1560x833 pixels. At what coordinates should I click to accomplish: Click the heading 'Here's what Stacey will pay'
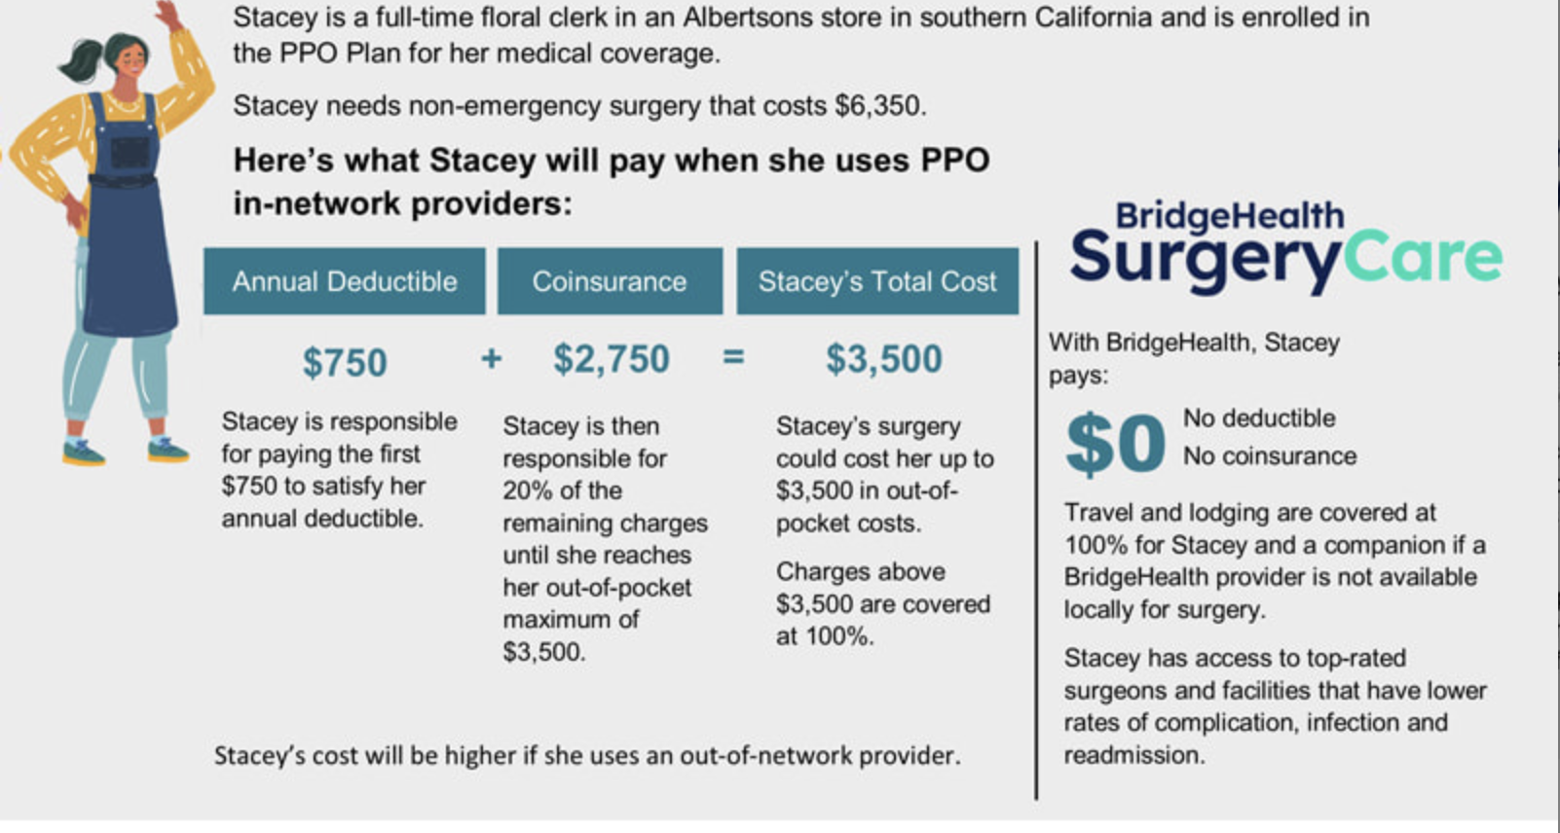click(612, 182)
